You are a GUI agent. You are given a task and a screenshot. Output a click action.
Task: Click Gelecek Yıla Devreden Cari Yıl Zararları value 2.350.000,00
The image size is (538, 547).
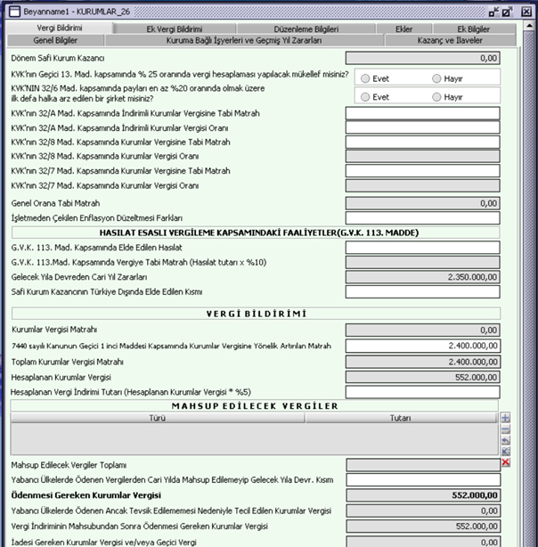point(422,277)
